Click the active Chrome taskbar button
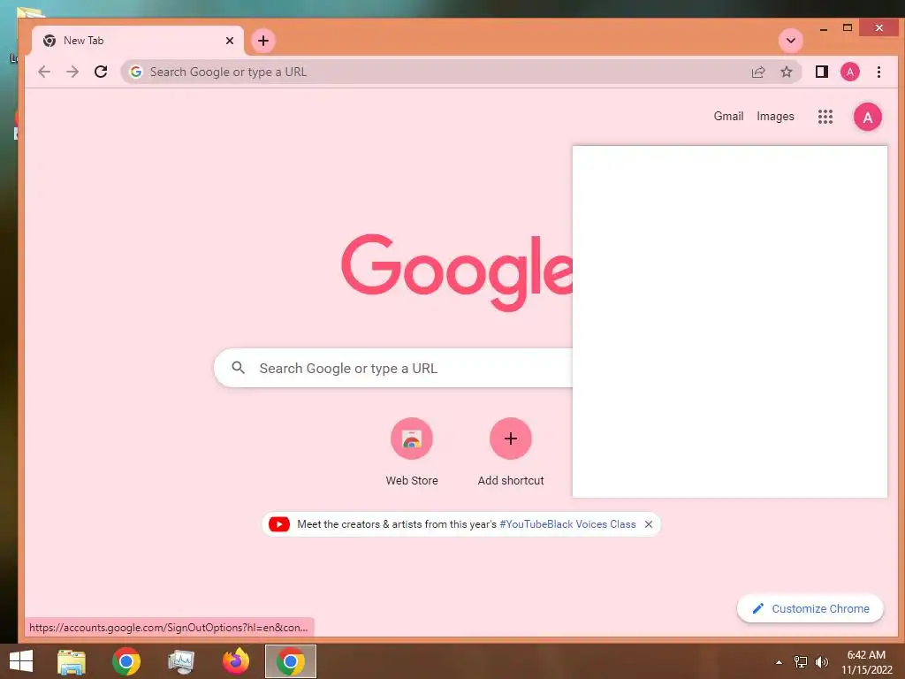This screenshot has width=905, height=679. click(290, 661)
